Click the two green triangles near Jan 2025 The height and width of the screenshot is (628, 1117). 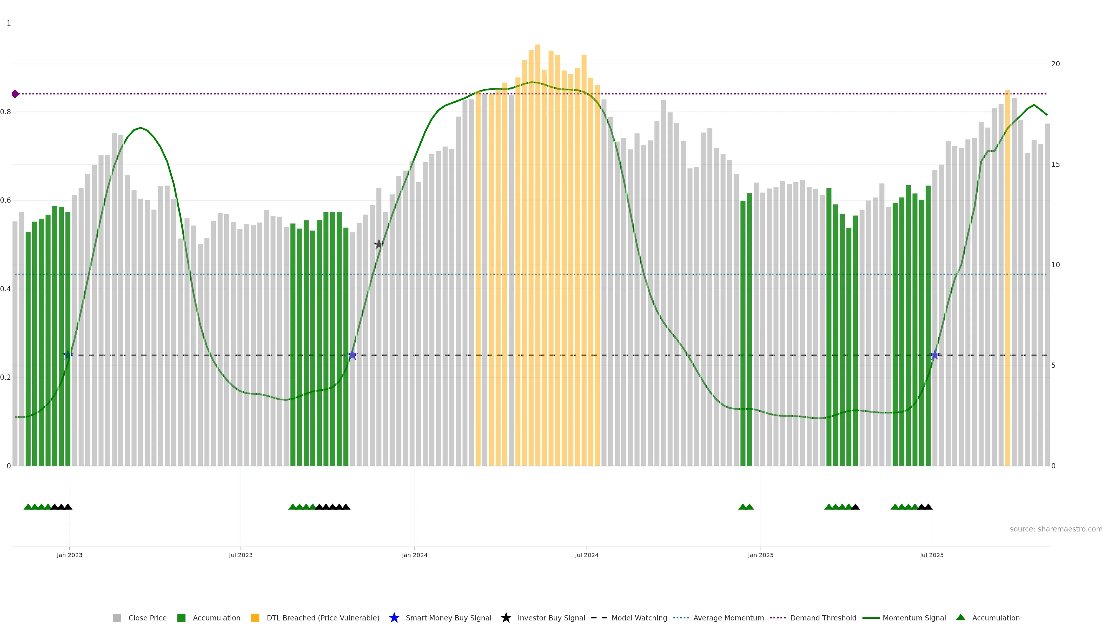(x=746, y=507)
